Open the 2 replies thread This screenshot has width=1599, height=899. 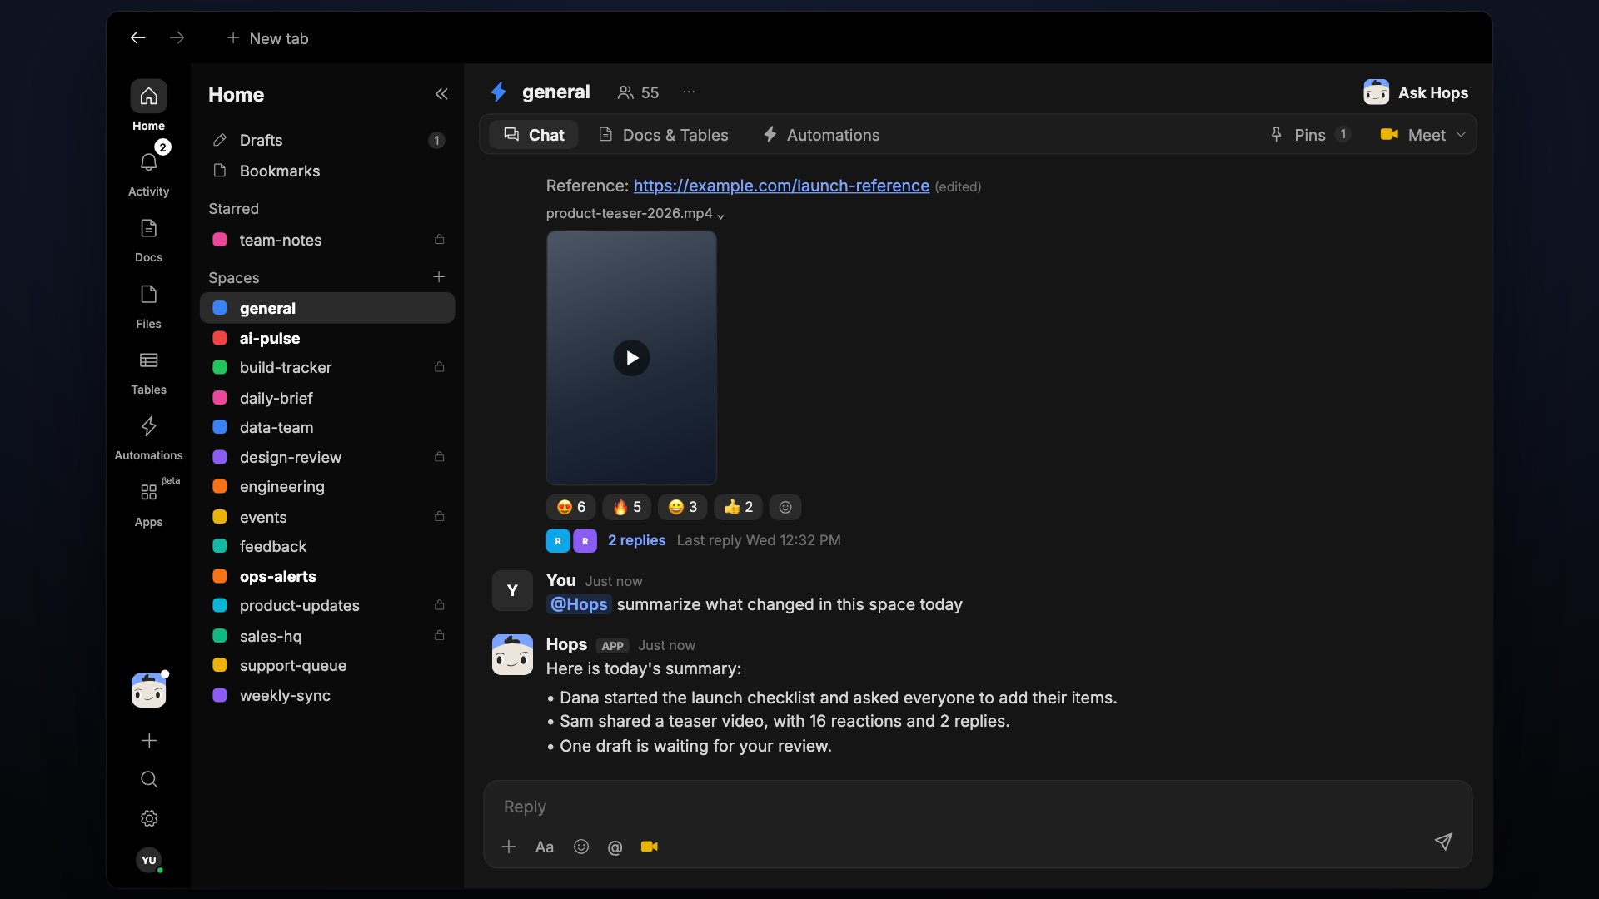point(636,540)
